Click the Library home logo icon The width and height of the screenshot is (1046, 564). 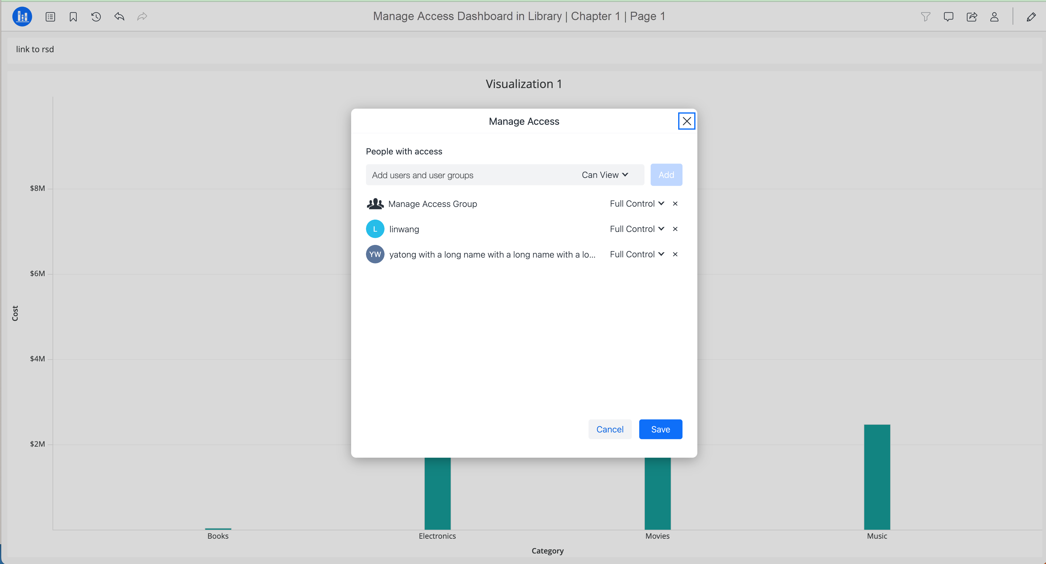[x=22, y=17]
